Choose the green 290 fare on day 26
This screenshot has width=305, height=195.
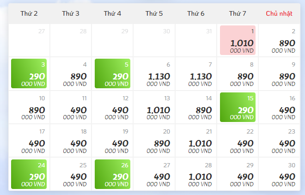coord(112,174)
